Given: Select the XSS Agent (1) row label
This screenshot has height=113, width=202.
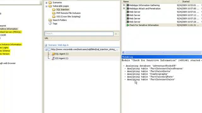Looking at the screenshot, I should coord(62,58).
